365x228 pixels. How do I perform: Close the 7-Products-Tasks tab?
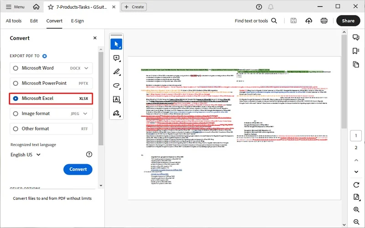pos(114,7)
